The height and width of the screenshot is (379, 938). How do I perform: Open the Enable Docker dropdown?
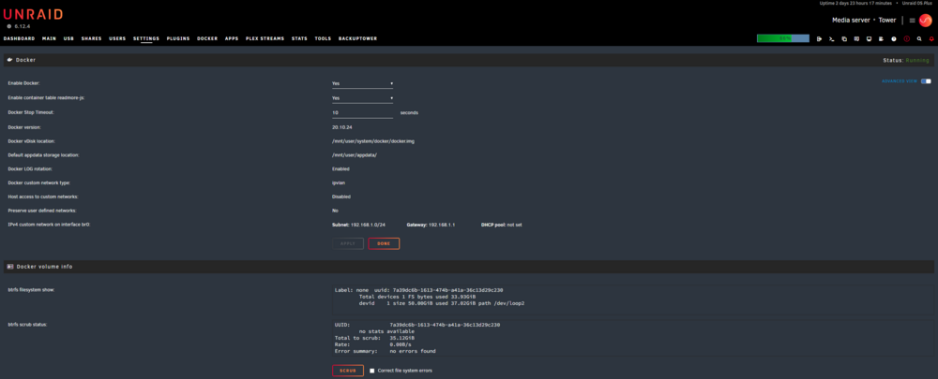click(362, 83)
